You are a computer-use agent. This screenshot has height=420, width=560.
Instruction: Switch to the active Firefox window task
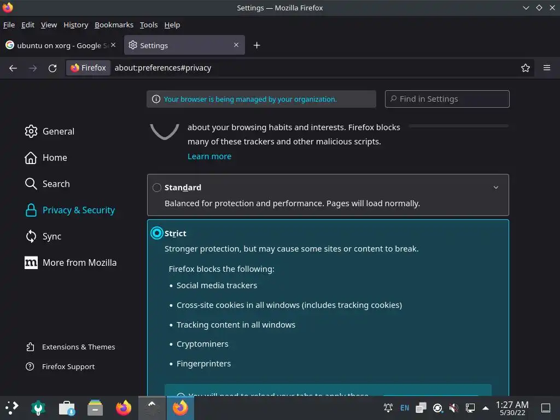(180, 408)
